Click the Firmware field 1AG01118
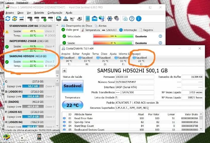The height and width of the screenshot is (143, 210). (135, 77)
